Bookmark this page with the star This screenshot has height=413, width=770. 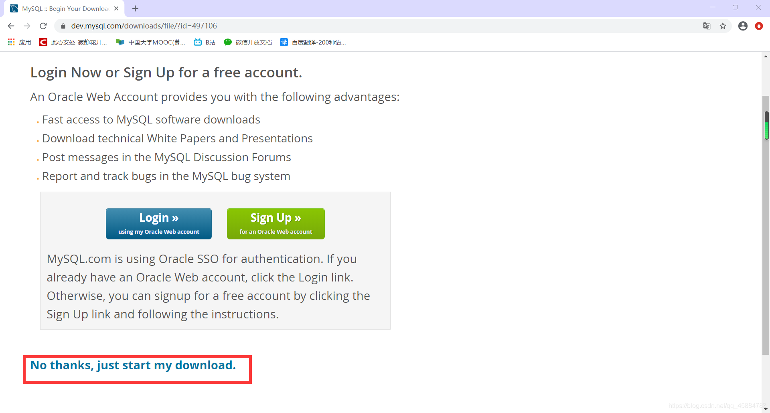[x=723, y=26]
